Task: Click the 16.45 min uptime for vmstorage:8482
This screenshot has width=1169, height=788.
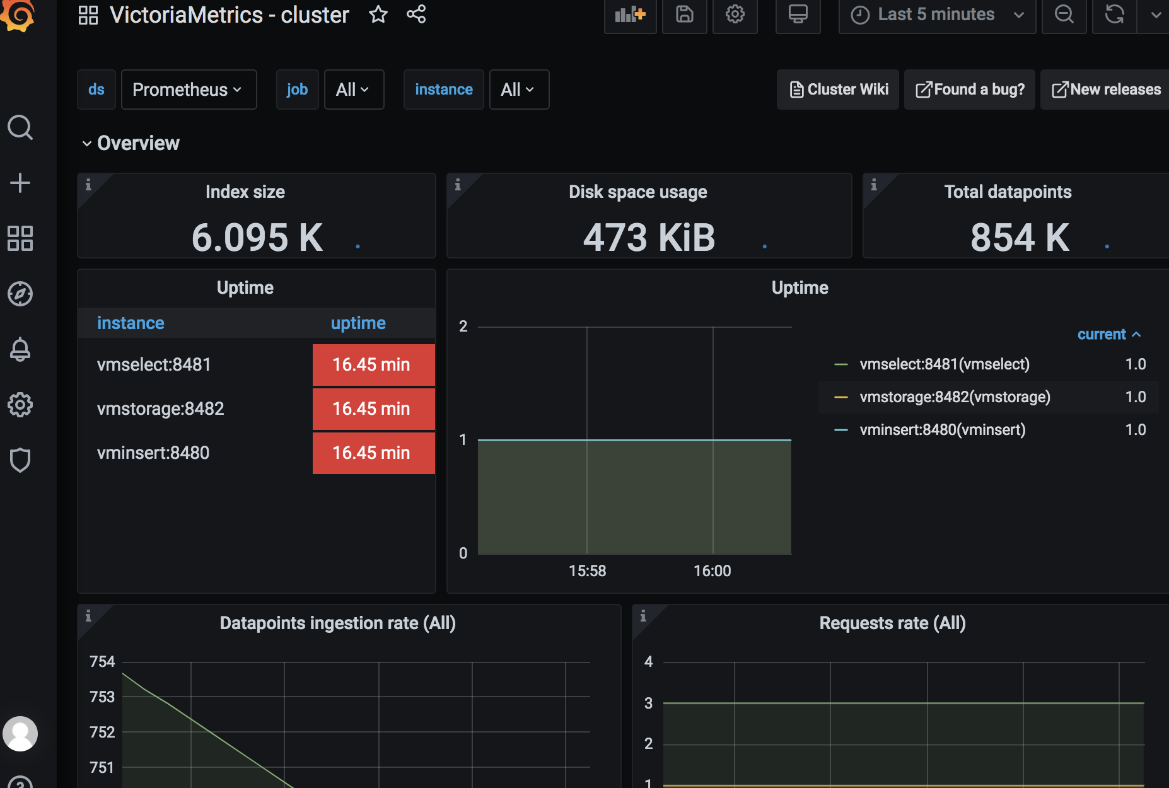Action: [373, 408]
